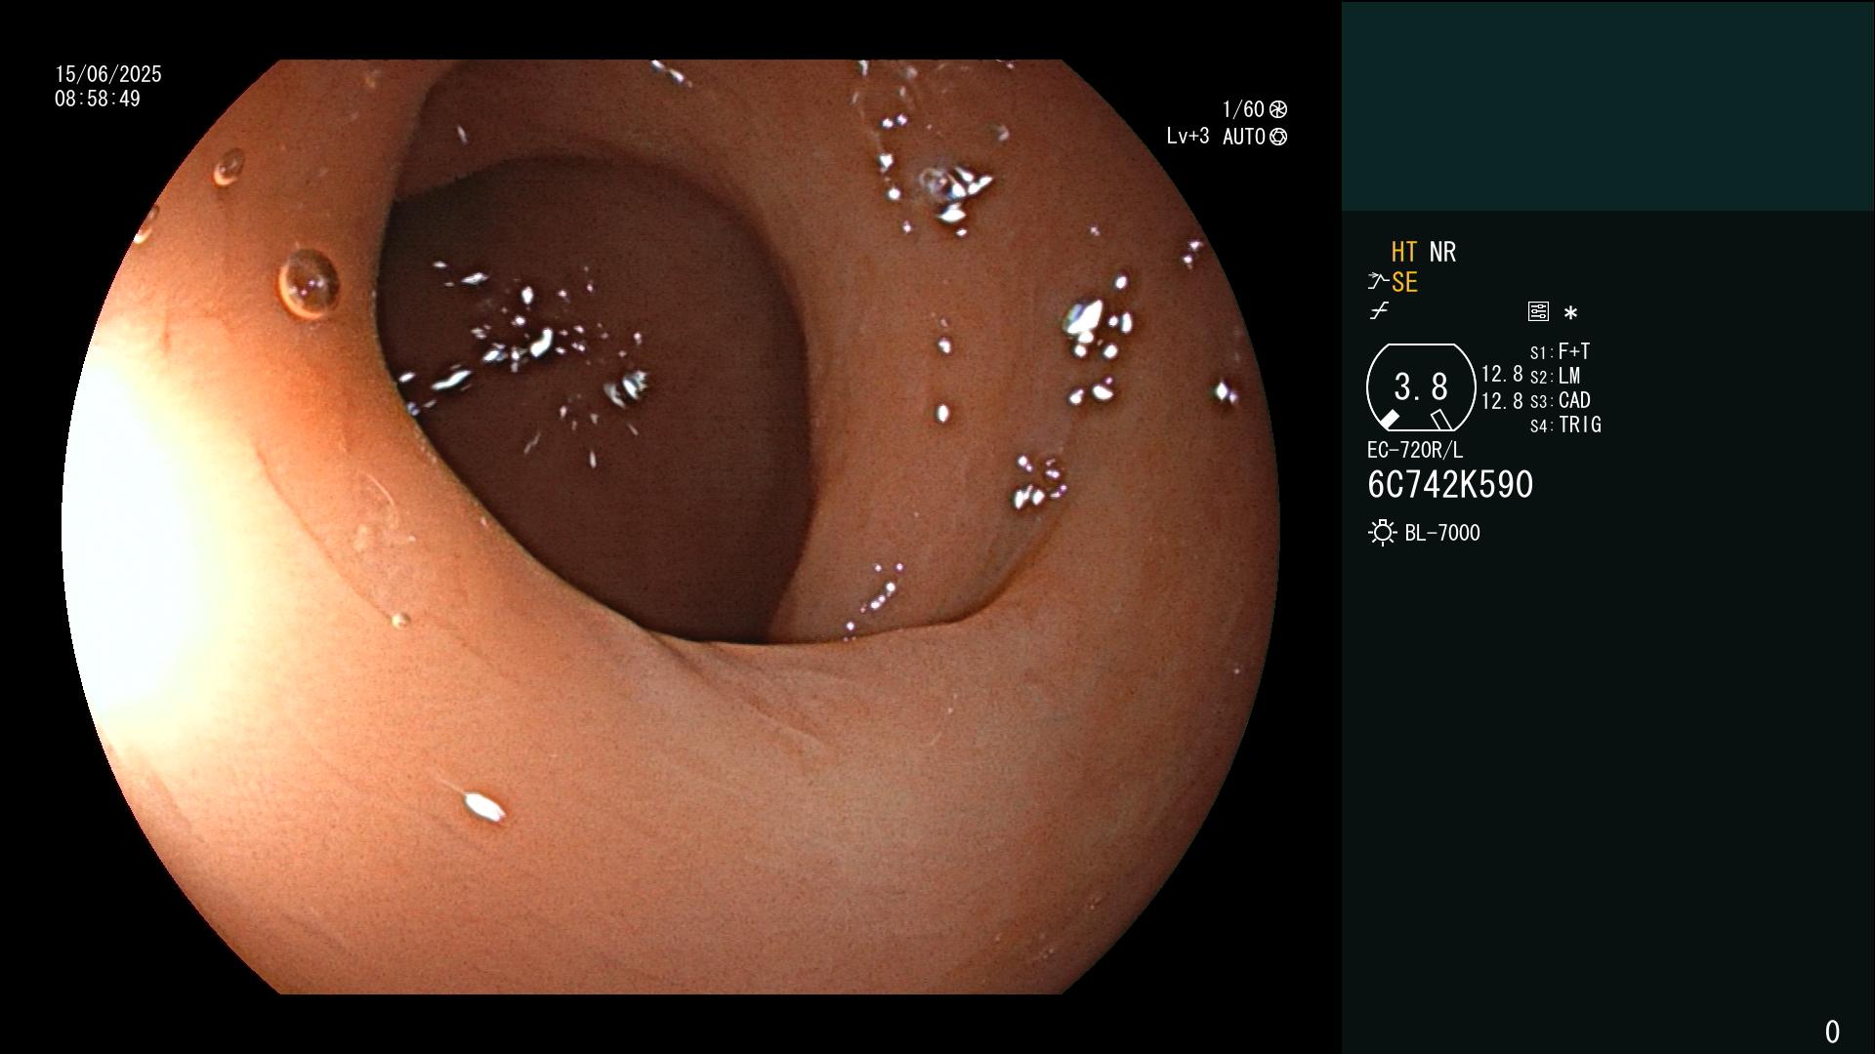
Task: Click the structure emphasis waveform icon beside SE
Action: 1378,282
